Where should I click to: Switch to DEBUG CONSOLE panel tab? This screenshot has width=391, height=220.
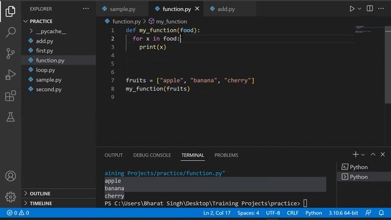152,155
